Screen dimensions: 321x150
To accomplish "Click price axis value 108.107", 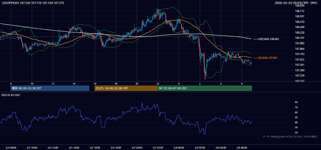I will click(300, 38).
